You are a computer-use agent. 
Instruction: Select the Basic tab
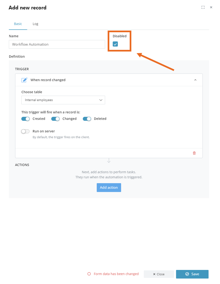click(18, 24)
